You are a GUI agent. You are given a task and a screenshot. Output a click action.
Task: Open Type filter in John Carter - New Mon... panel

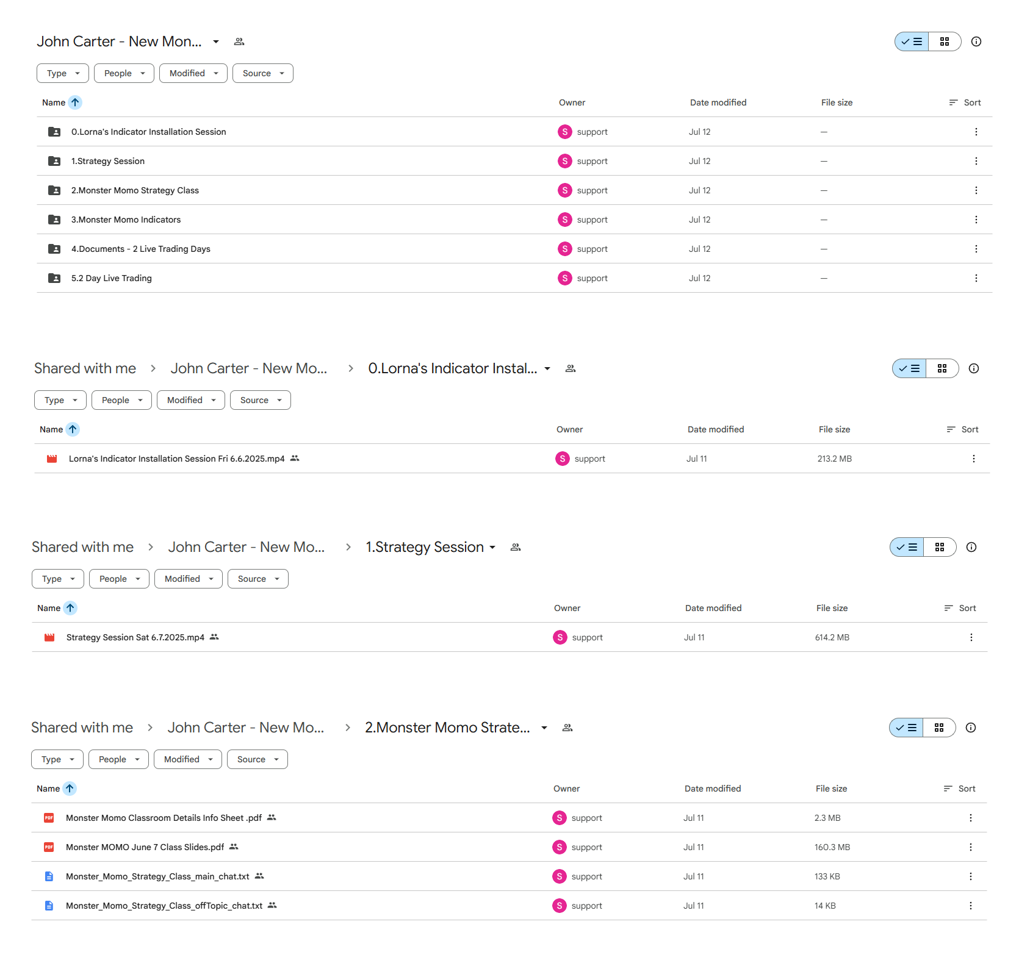coord(63,73)
